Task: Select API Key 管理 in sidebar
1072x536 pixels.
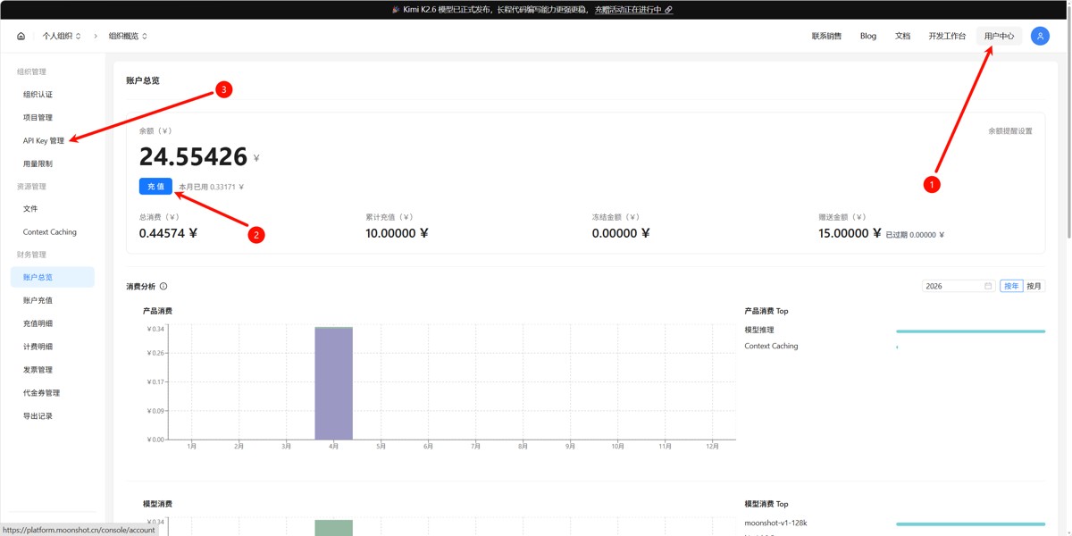Action: point(44,141)
